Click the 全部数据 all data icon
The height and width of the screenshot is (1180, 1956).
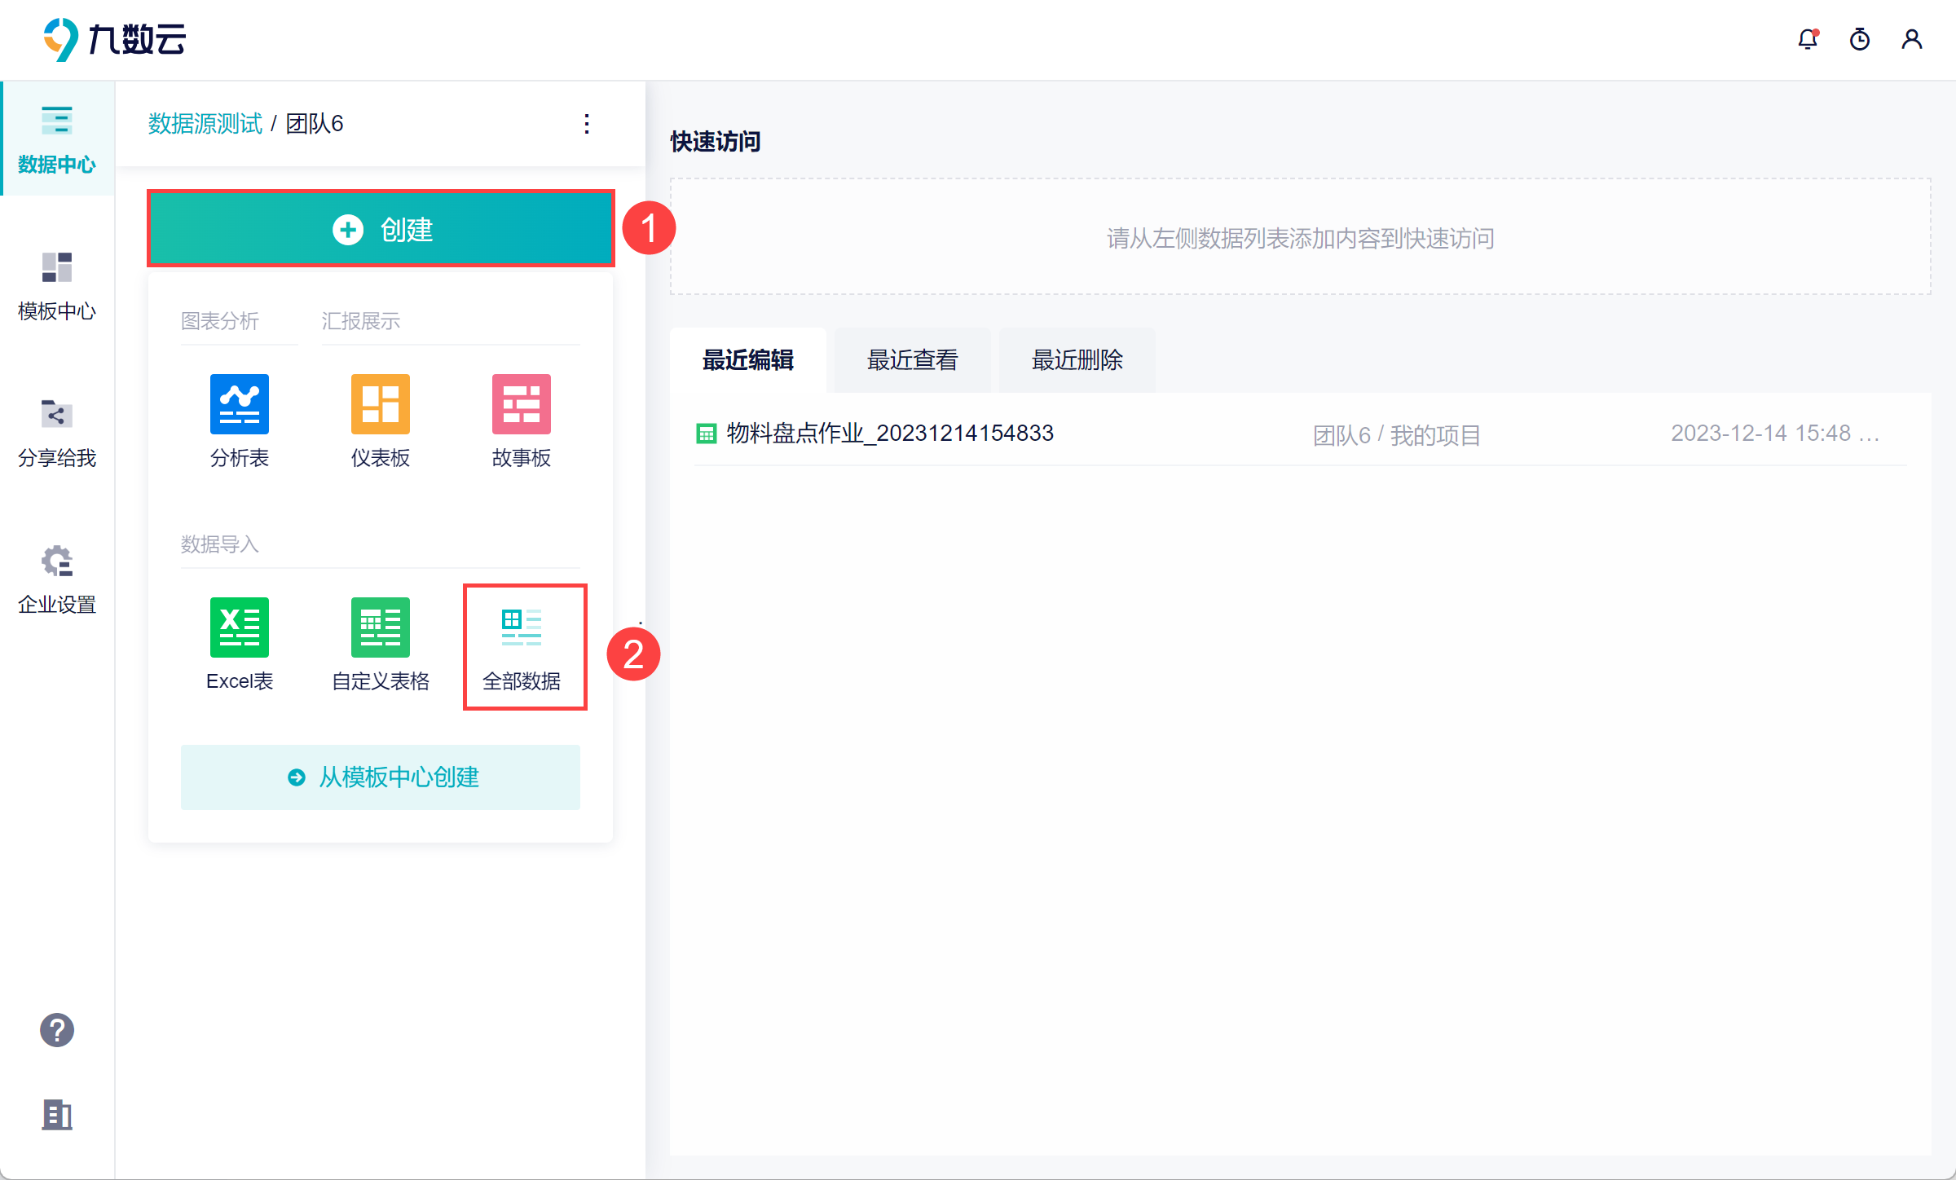pos(522,627)
